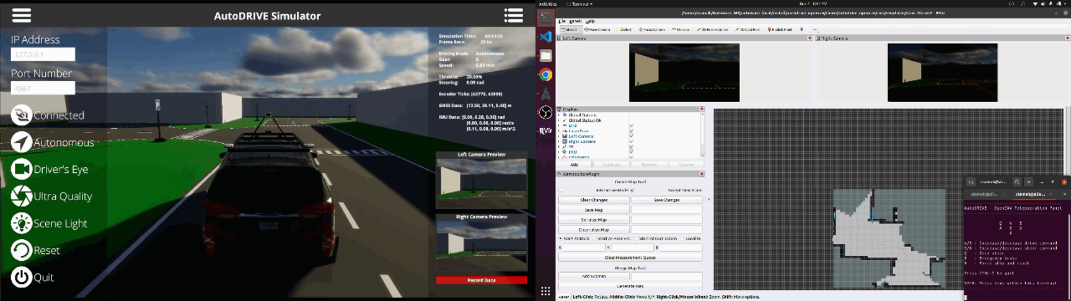Click the Connected link icon in the simulator
Viewport: 1071px width, 301px height.
pos(22,115)
